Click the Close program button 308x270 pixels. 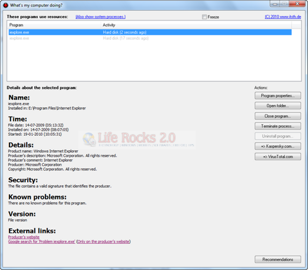click(278, 116)
